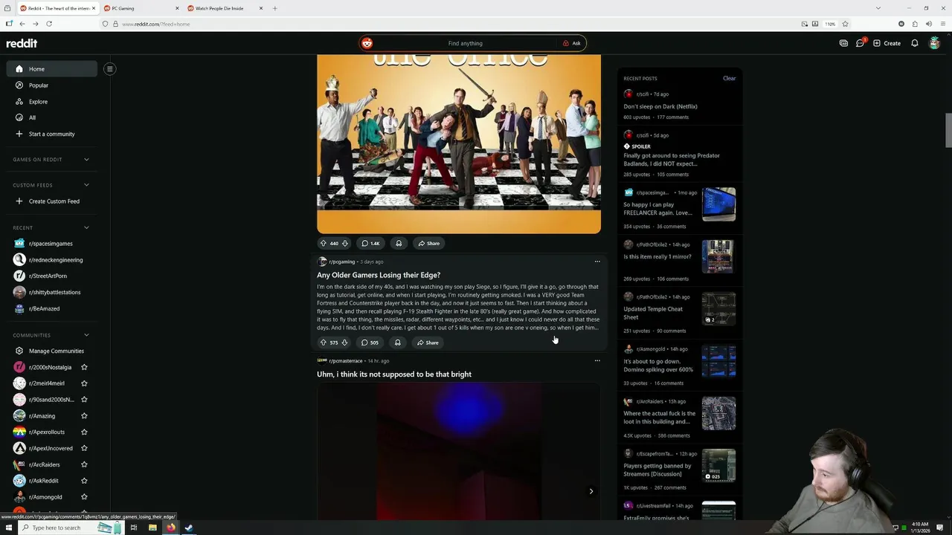Screen dimensions: 952x535
Task: Open the chat messages icon
Action: (x=860, y=43)
